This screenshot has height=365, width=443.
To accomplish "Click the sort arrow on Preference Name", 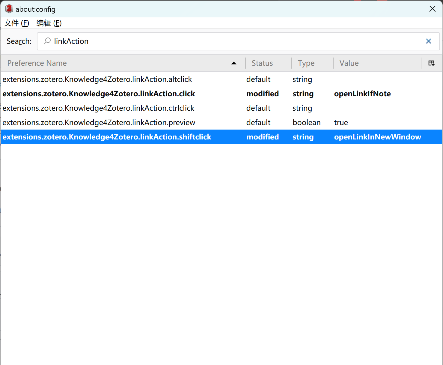I will click(234, 63).
